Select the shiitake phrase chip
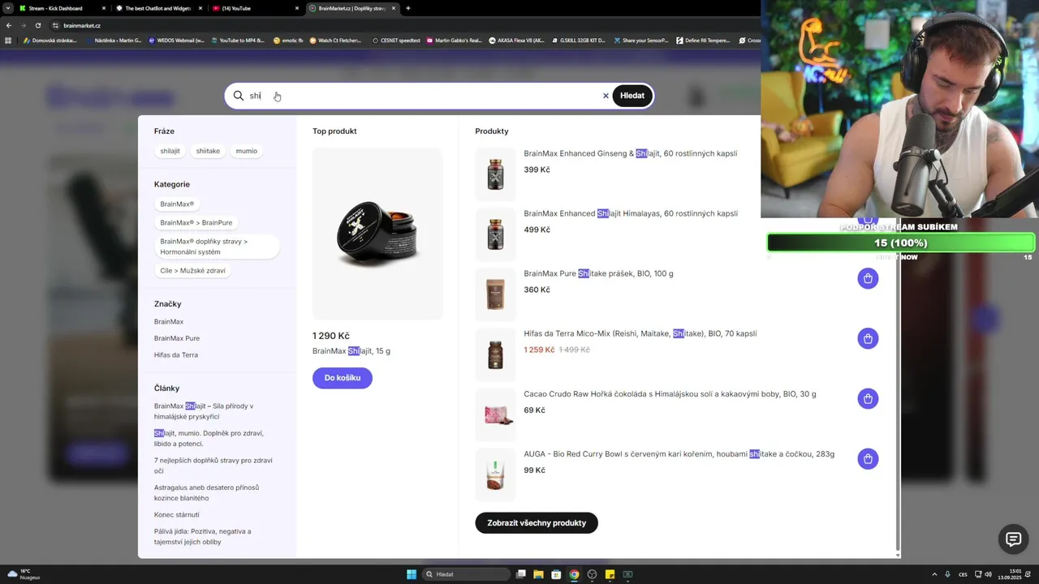Image resolution: width=1039 pixels, height=584 pixels. [x=208, y=151]
